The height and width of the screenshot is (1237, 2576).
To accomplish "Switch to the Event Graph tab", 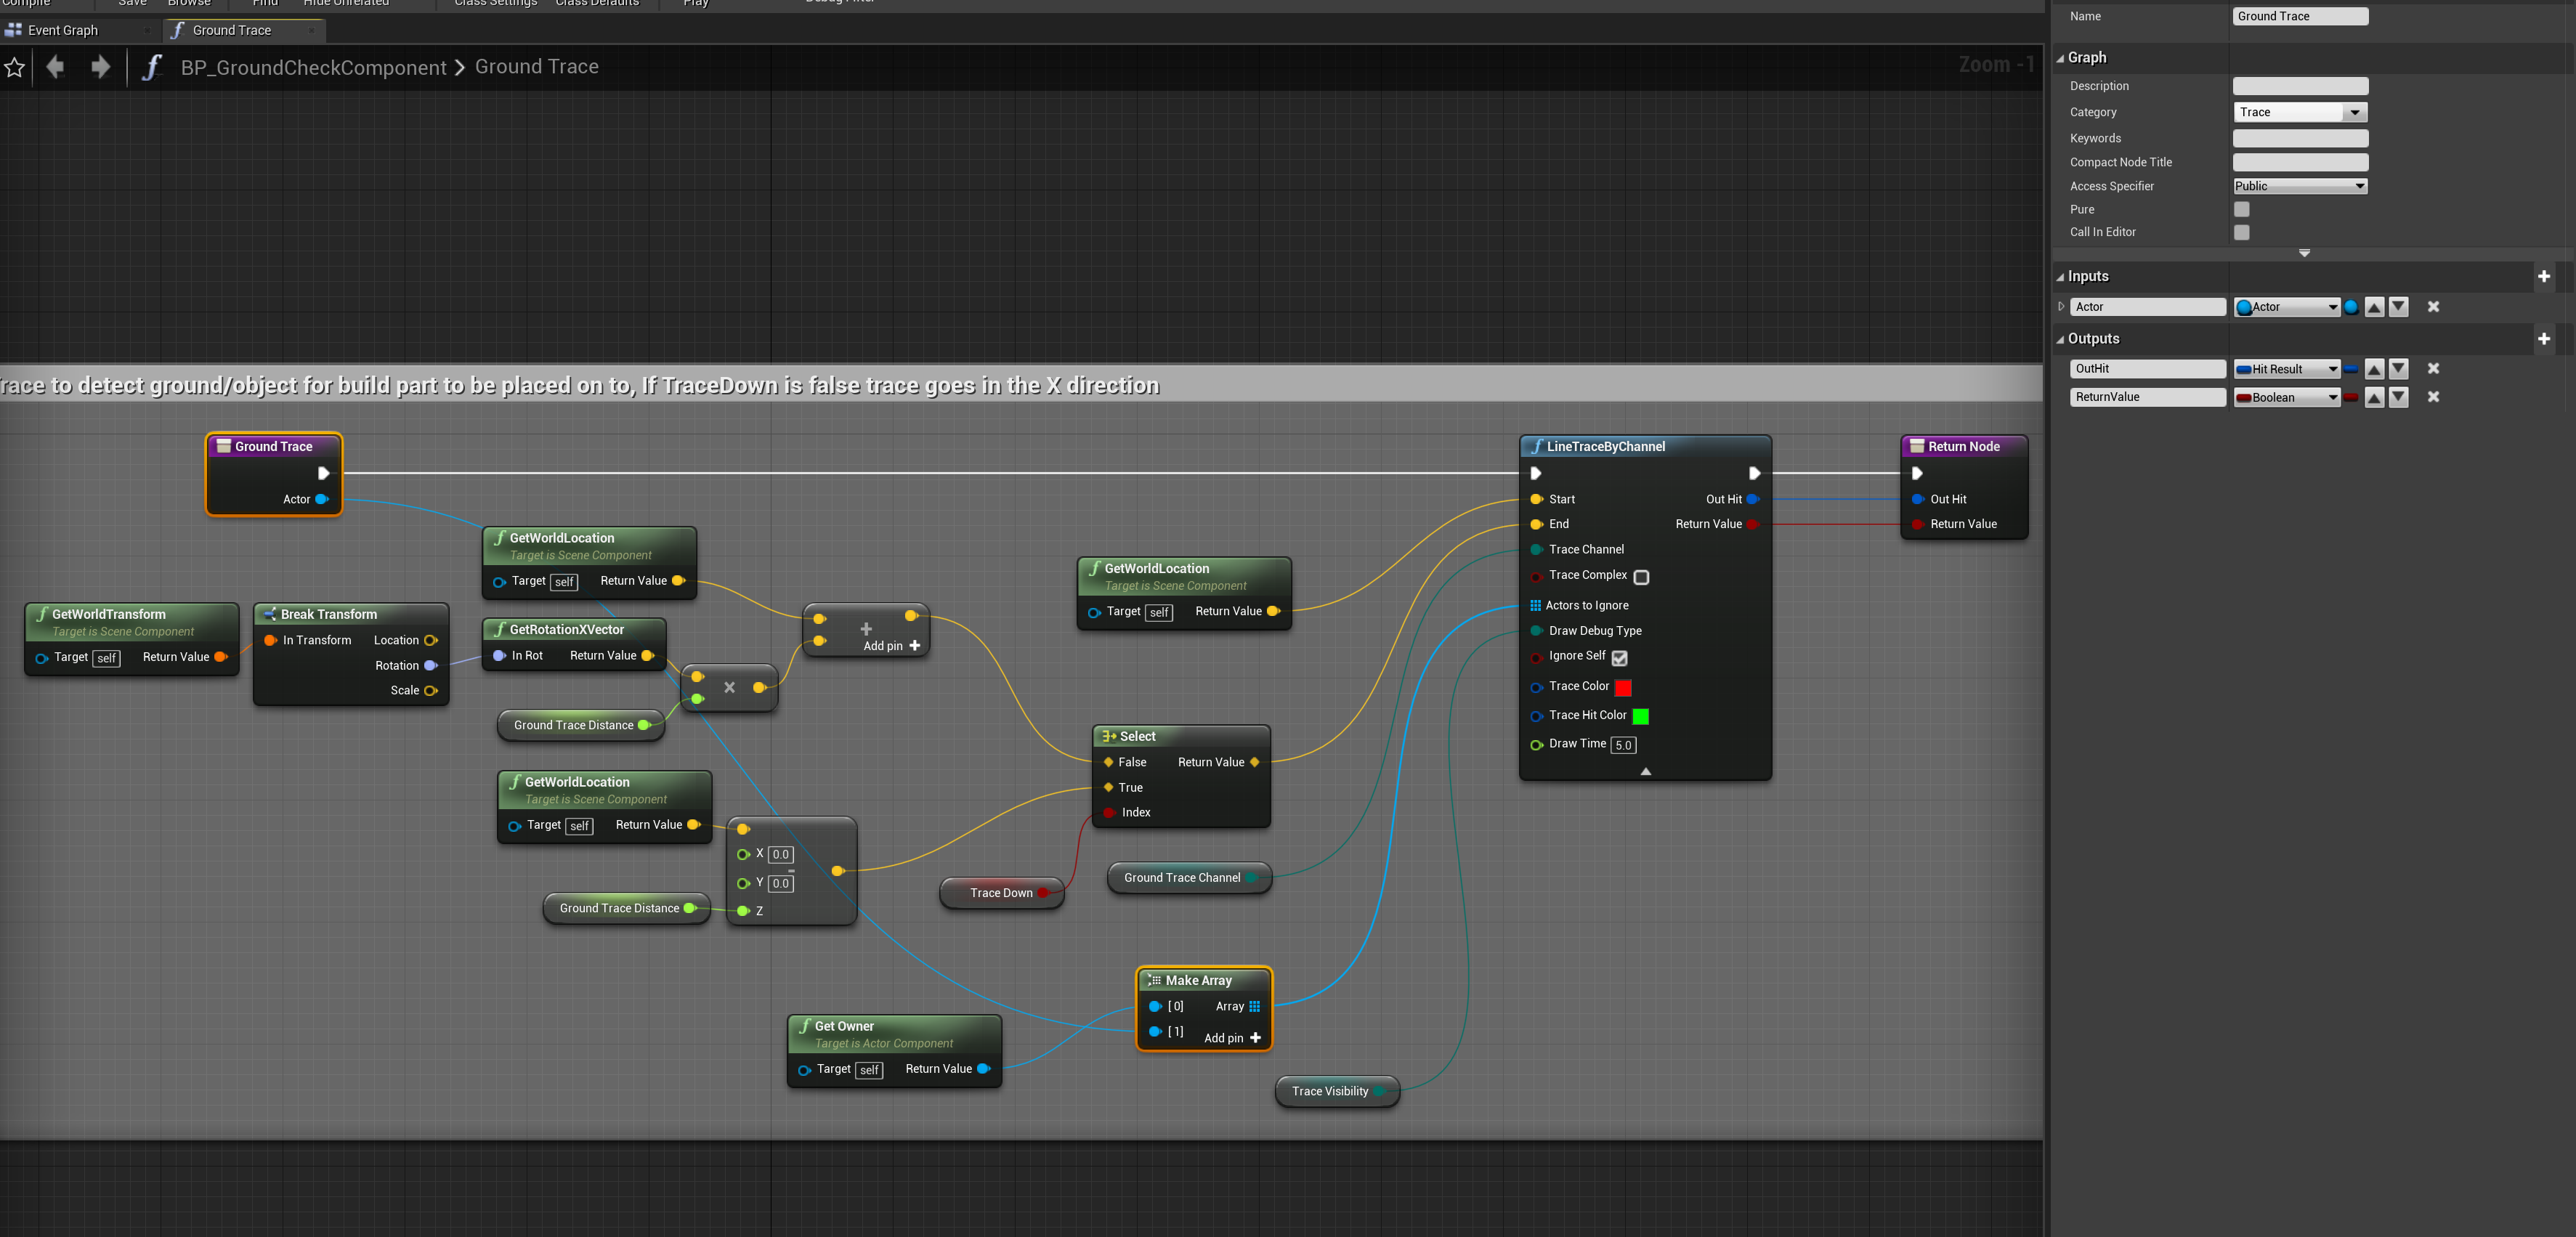I will (62, 30).
